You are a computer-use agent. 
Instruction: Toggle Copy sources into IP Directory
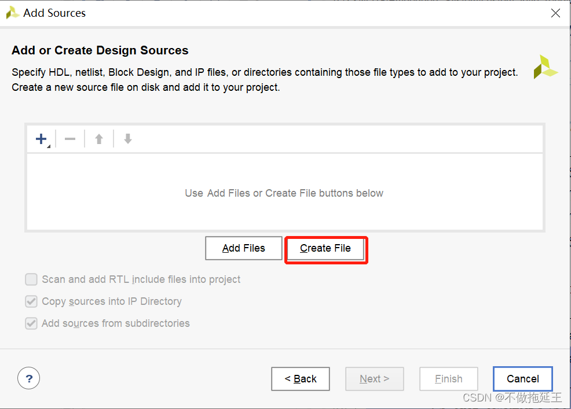pyautogui.click(x=31, y=301)
